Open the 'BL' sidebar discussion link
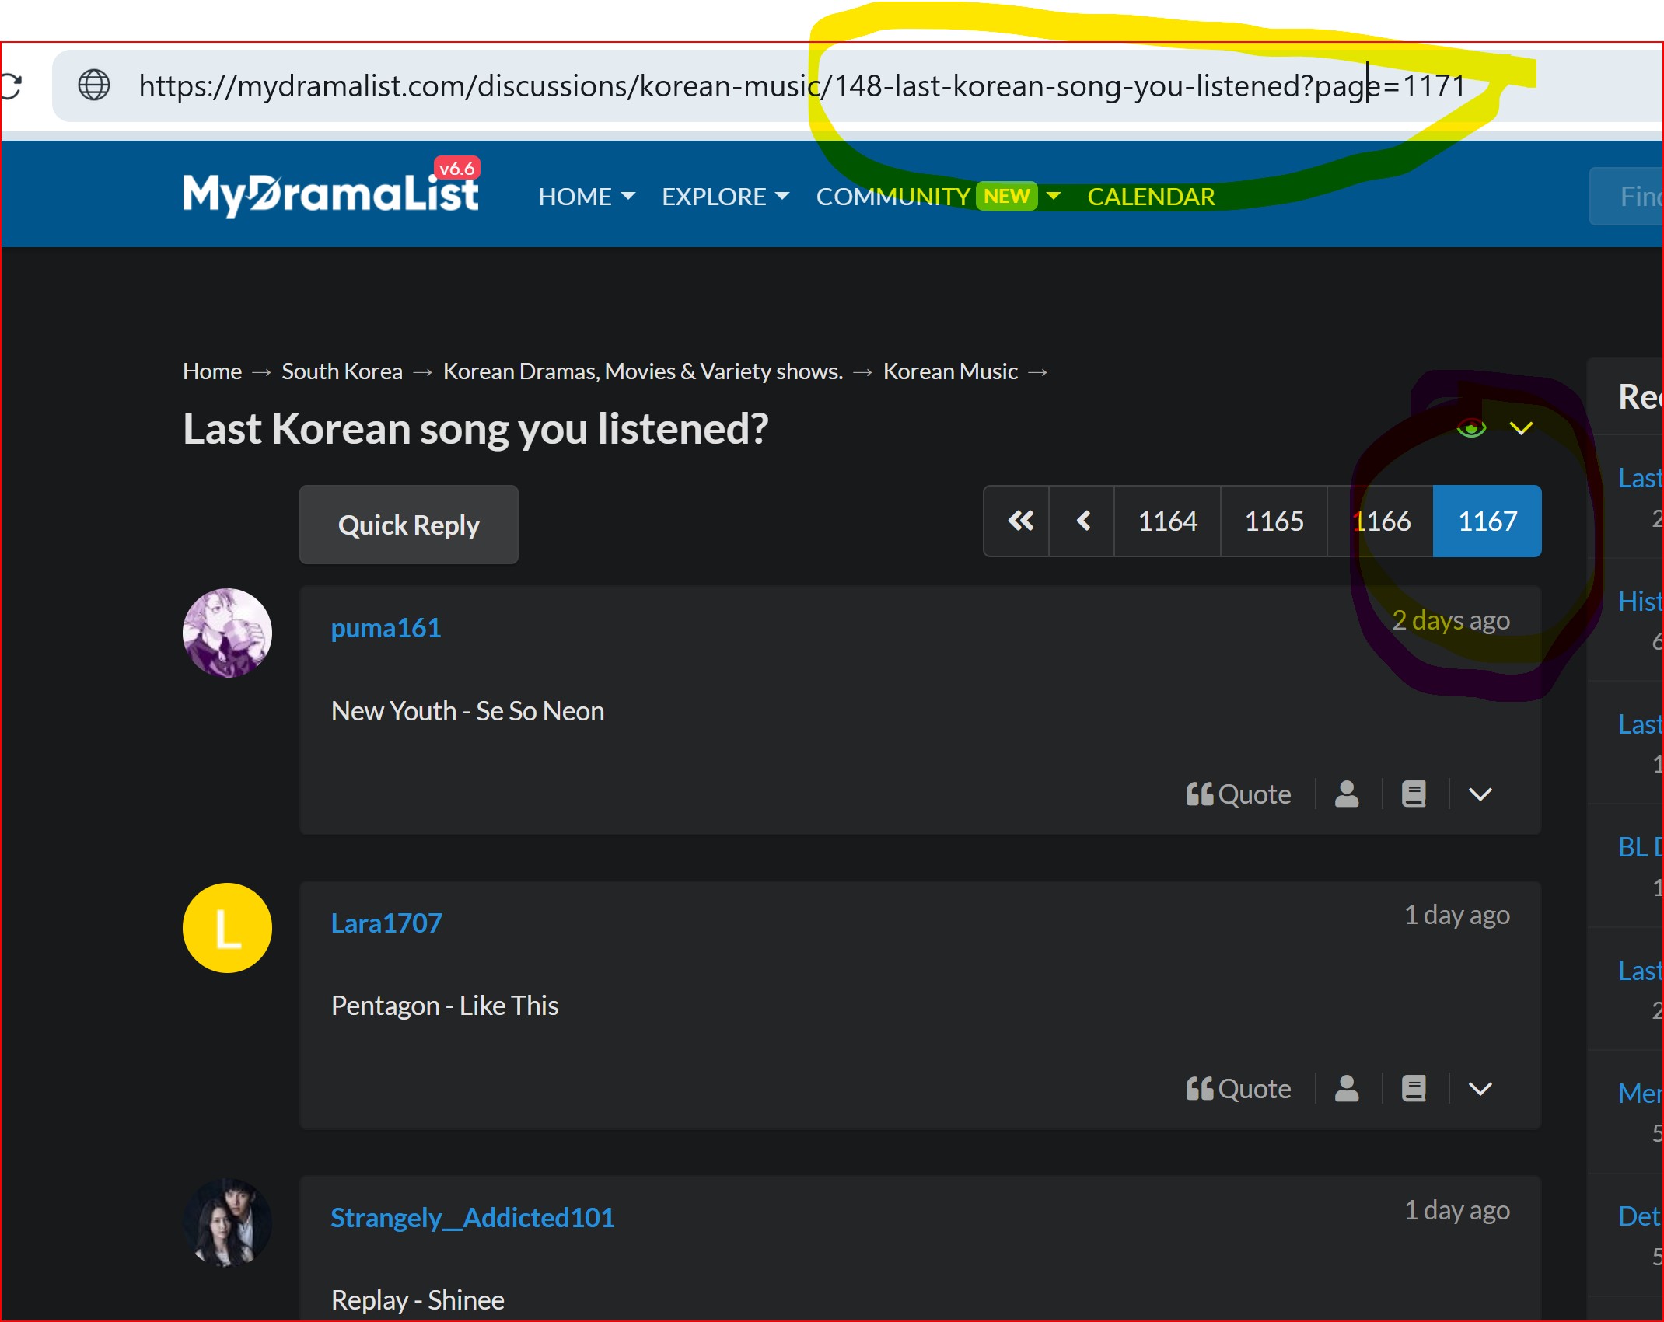Screen dimensions: 1664x1322 [x=1640, y=847]
